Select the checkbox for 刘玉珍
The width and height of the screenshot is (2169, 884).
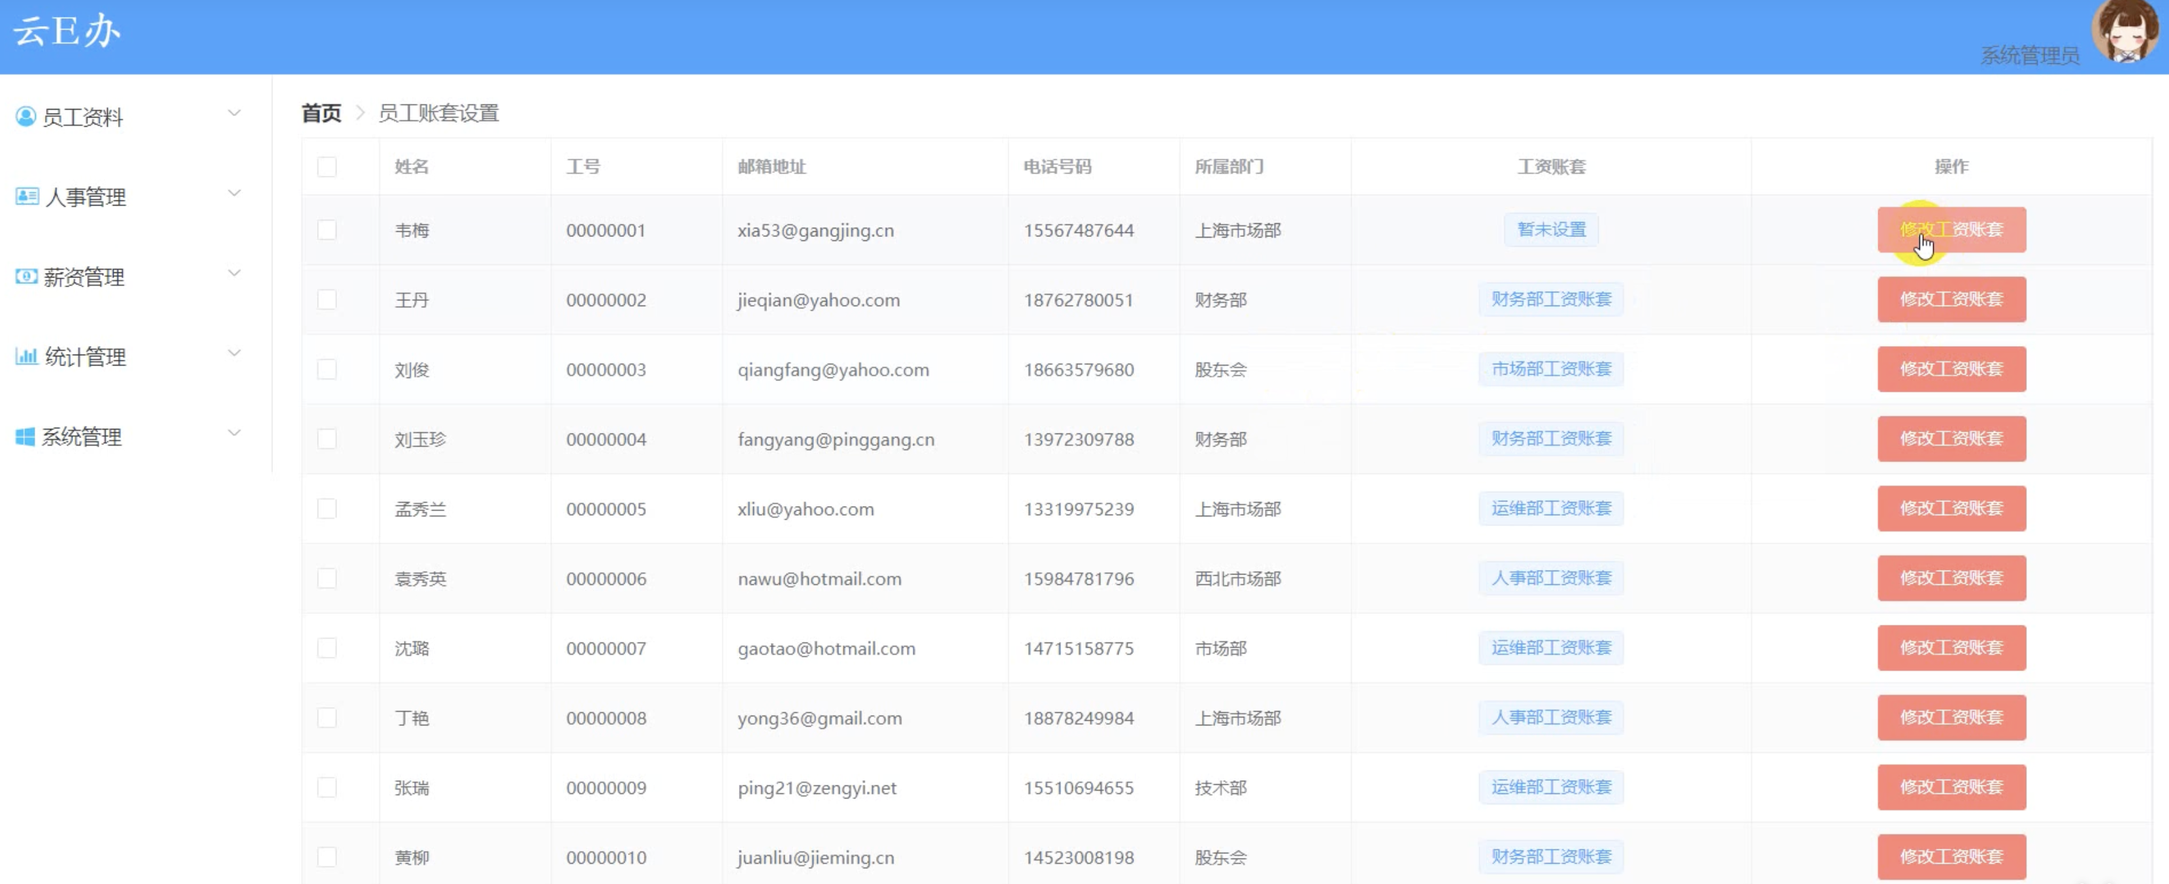click(327, 439)
